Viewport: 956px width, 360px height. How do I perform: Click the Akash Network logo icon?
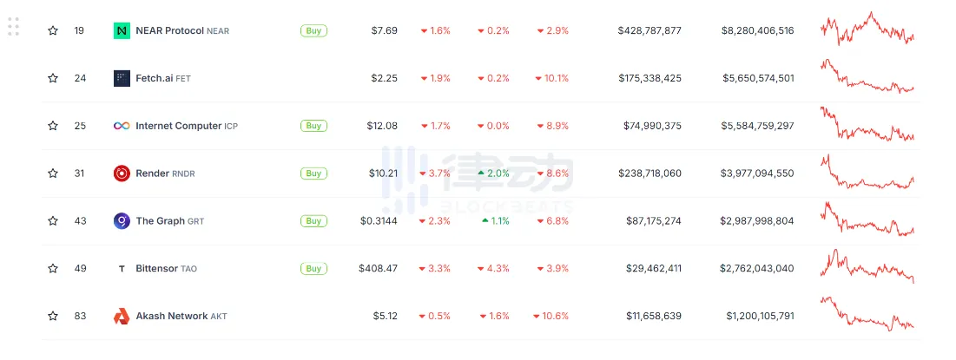pos(122,317)
